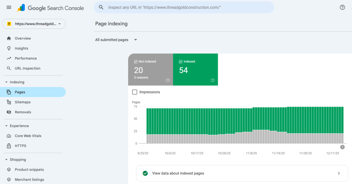Open the All submitted pages dropdown
Image resolution: width=352 pixels, height=184 pixels.
point(116,40)
